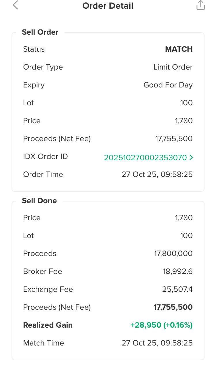The width and height of the screenshot is (216, 366).
Task: Tap the back arrow icon
Action: 16,5
